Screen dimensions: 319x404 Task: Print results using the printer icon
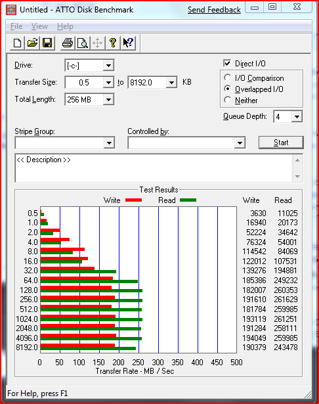[68, 43]
